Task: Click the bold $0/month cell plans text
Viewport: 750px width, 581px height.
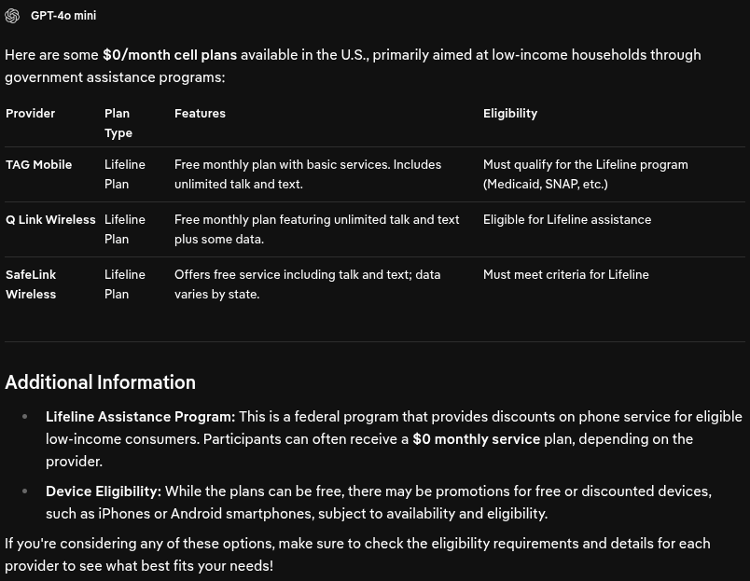Action: pos(170,55)
